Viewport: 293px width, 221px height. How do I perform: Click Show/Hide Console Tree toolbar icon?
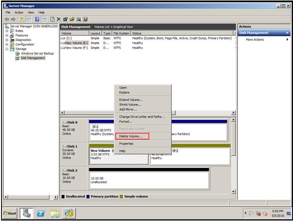coord(28,19)
